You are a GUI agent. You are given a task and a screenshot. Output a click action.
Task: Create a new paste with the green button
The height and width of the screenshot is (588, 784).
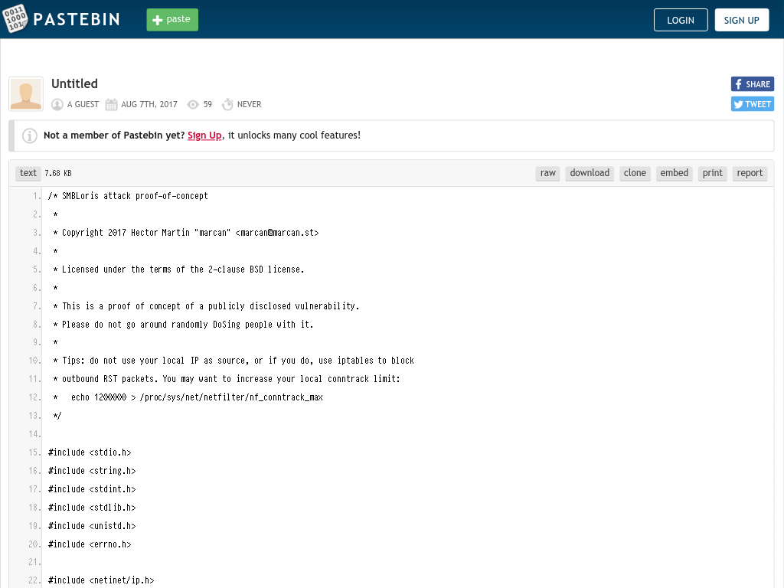coord(172,19)
